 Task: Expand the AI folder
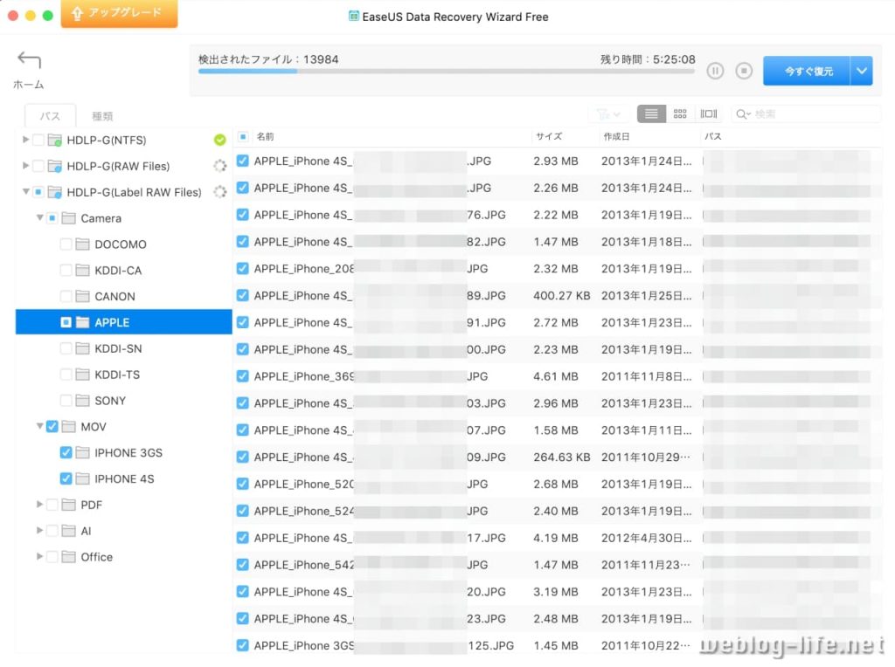click(x=39, y=530)
